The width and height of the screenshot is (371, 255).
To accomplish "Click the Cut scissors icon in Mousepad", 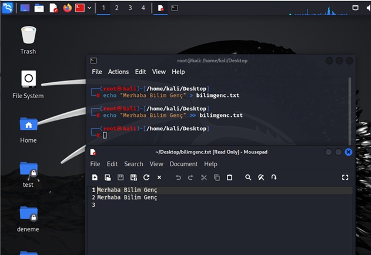I will 203,177.
